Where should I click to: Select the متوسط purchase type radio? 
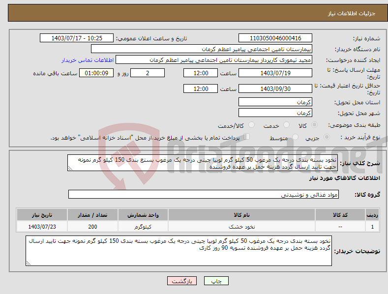click(x=295, y=137)
